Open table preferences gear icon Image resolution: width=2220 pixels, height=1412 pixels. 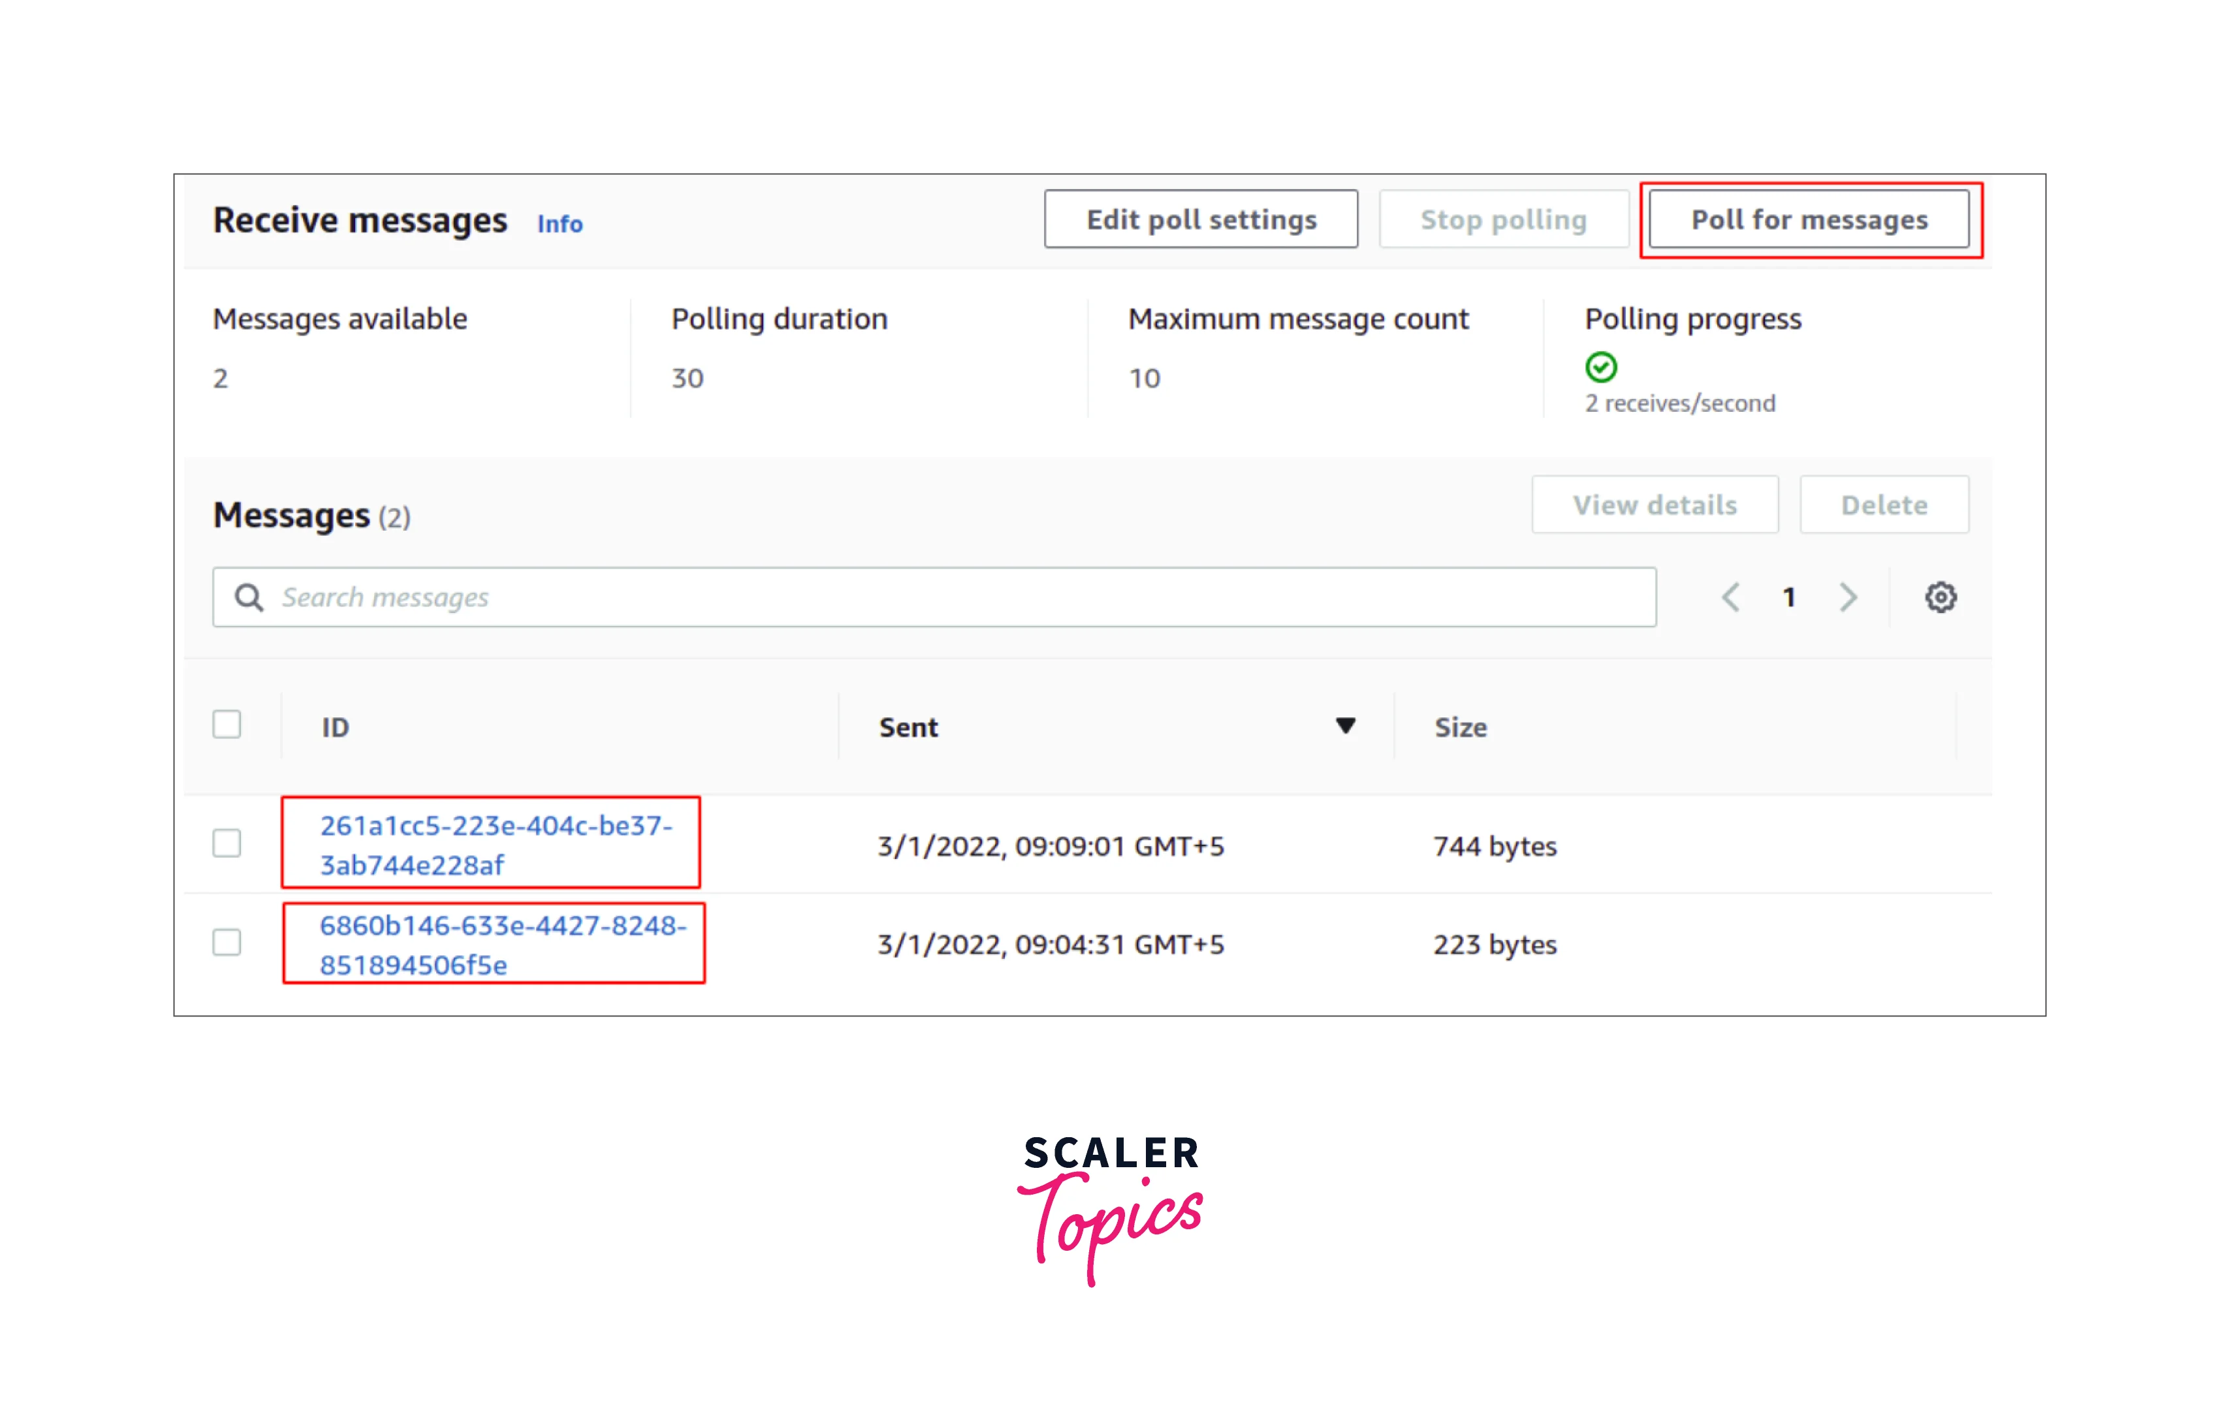point(1940,597)
